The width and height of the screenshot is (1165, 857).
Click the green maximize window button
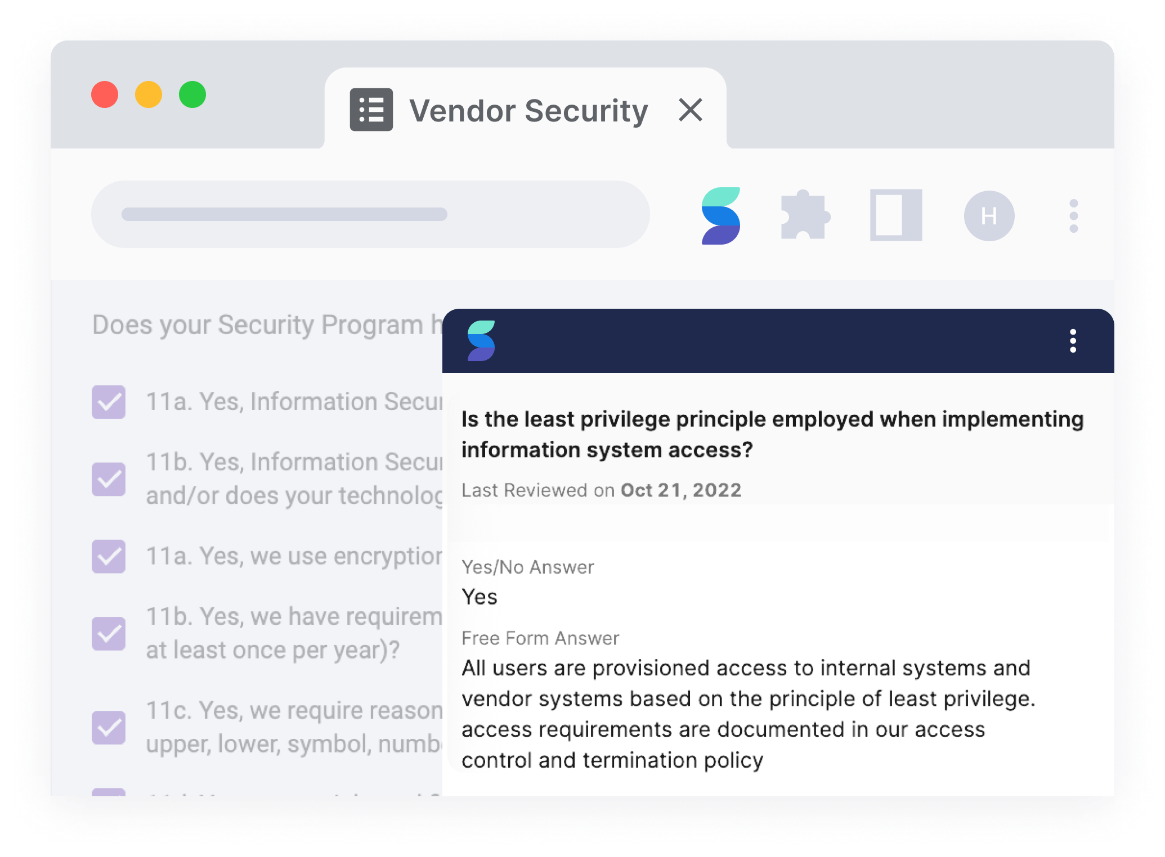click(x=192, y=94)
